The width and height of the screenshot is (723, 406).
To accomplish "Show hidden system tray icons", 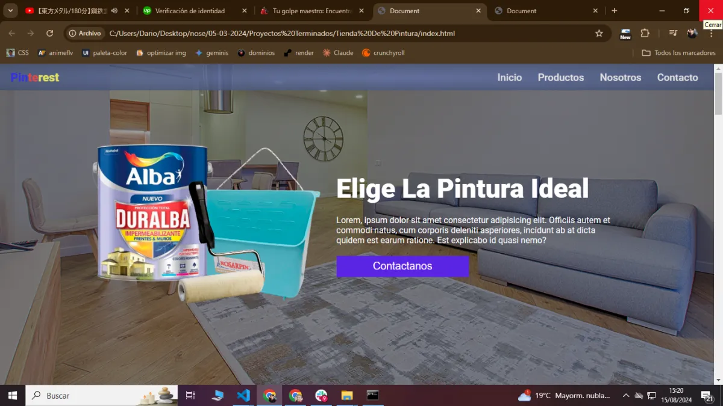I will pos(625,396).
